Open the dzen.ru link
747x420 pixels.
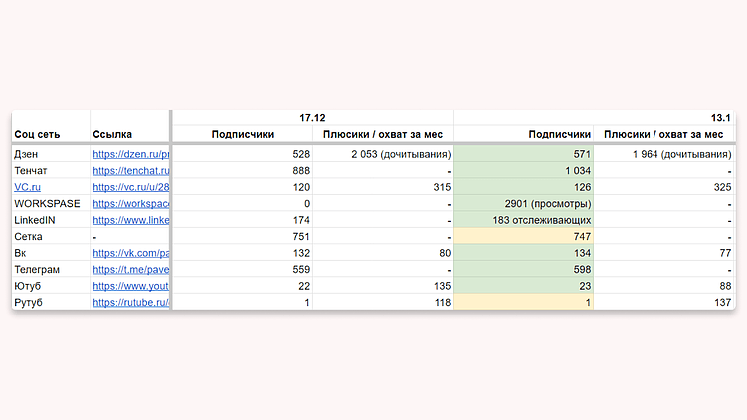click(131, 155)
